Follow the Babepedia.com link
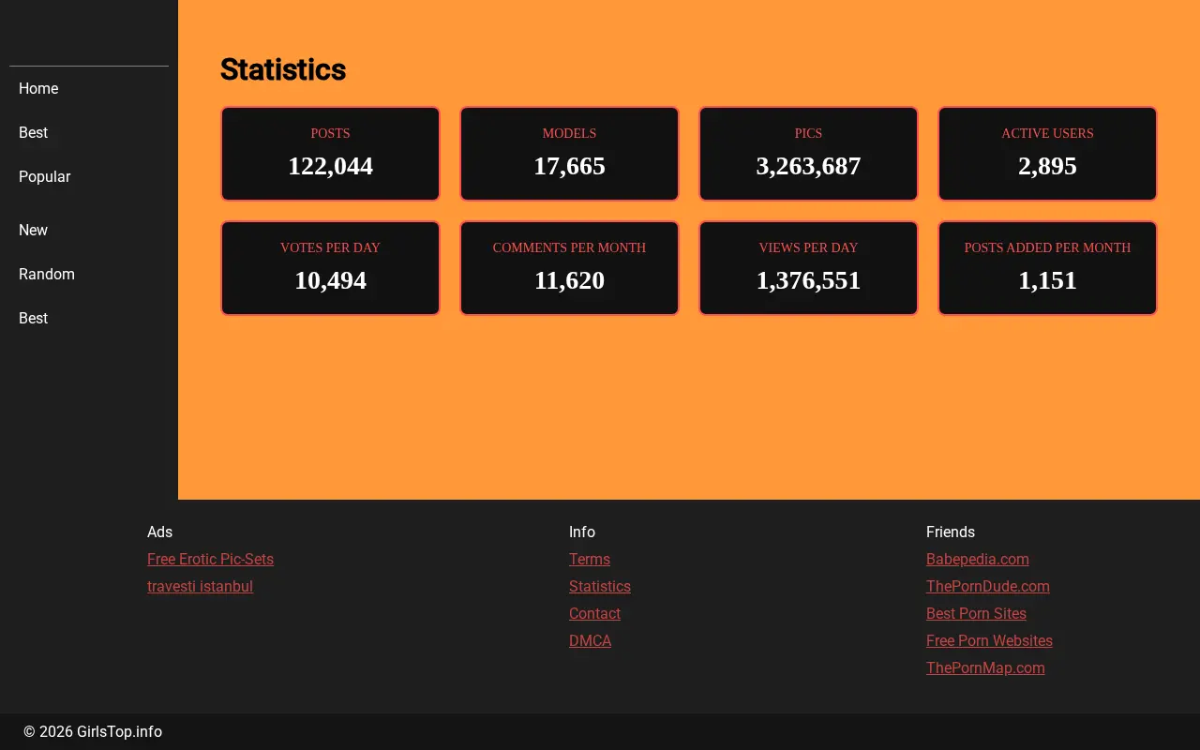The width and height of the screenshot is (1200, 750). [x=978, y=559]
